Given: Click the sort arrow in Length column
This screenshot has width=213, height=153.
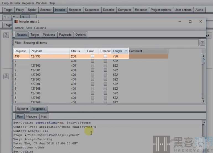Looking at the screenshot, I should (126, 51).
